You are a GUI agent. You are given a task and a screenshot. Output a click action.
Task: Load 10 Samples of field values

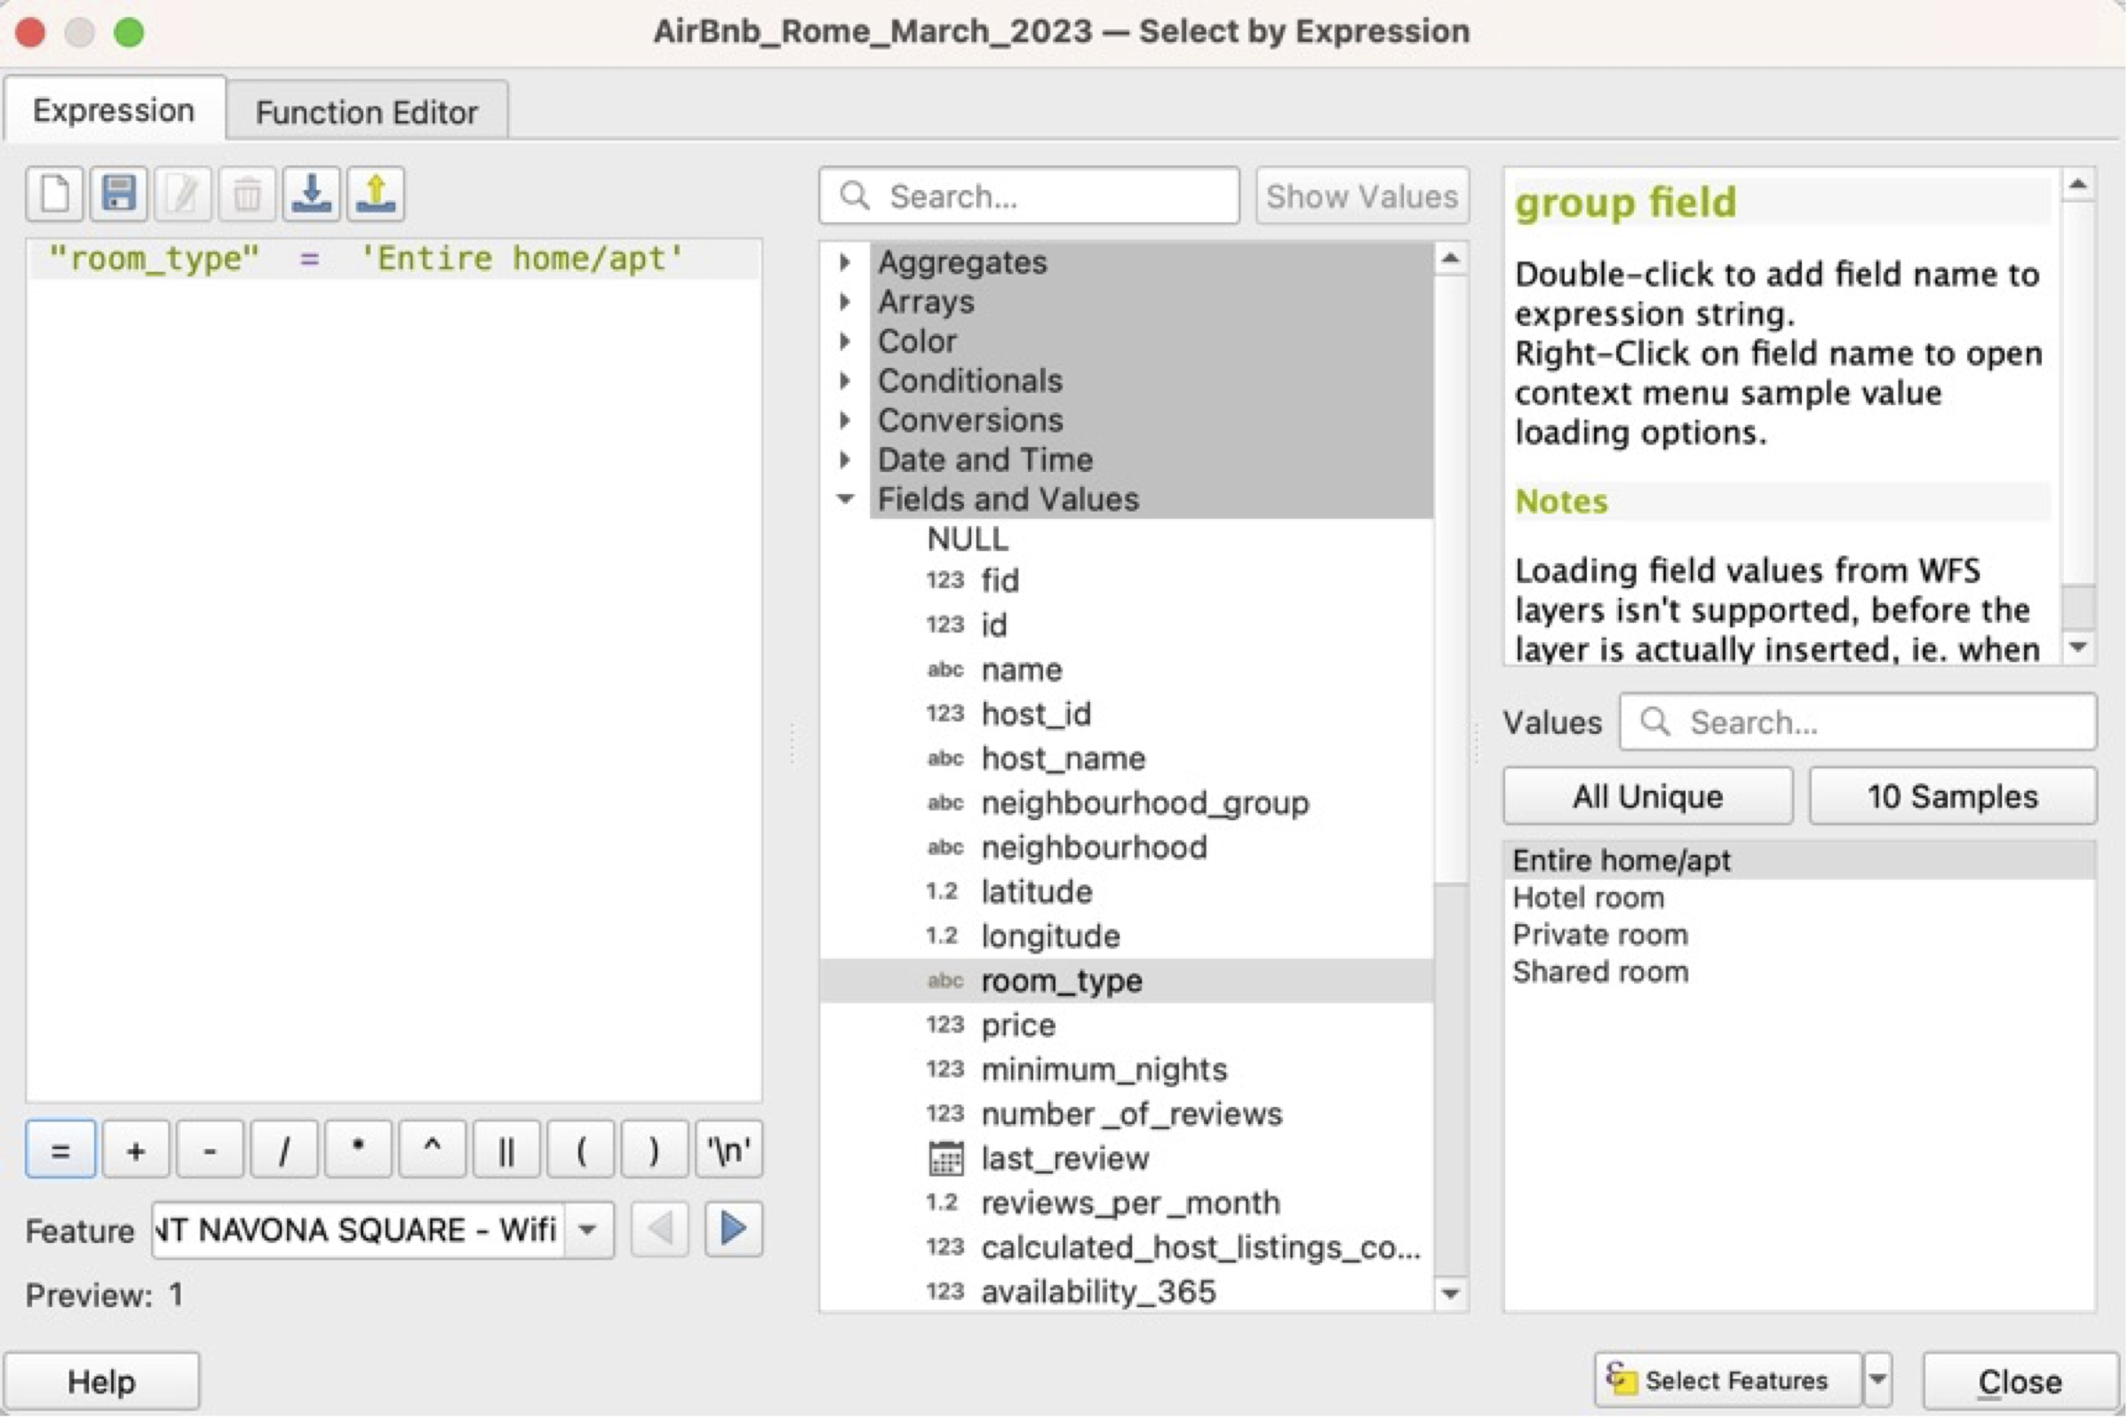point(1952,796)
